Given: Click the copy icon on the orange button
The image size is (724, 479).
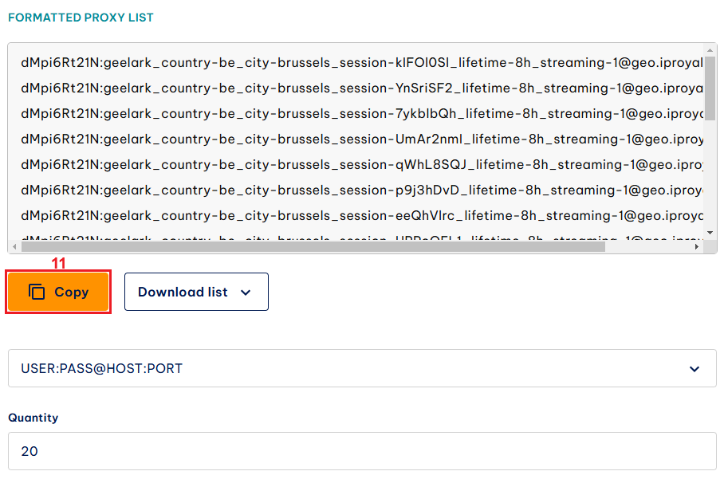Looking at the screenshot, I should (37, 292).
